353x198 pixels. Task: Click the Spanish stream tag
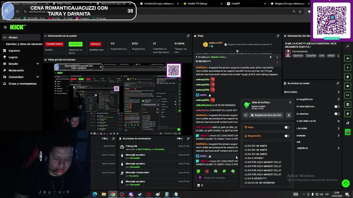tap(298, 56)
